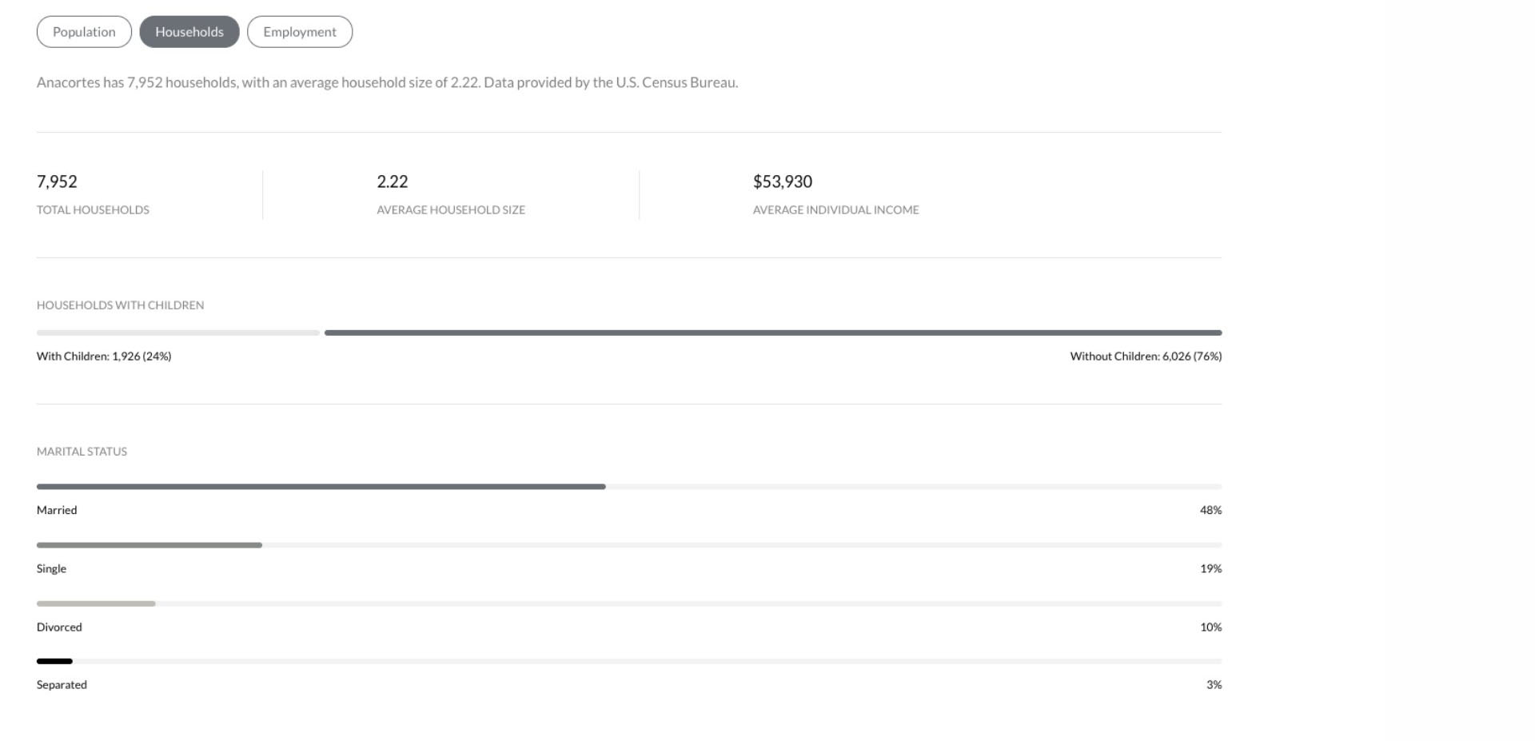1535x741 pixels.
Task: Click the Married 48% value
Action: pyautogui.click(x=1210, y=510)
